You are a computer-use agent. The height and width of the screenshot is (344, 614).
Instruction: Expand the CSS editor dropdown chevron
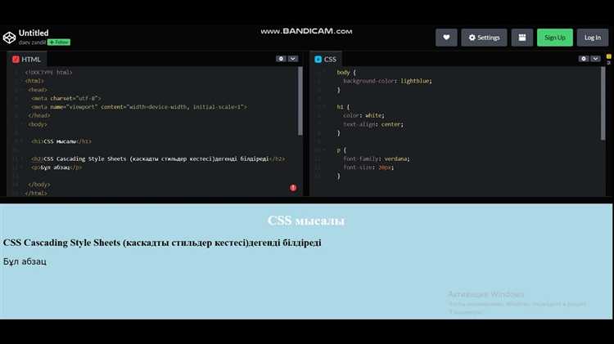pos(595,59)
